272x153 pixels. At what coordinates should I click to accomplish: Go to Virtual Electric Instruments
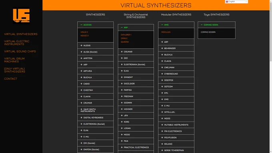click(17, 43)
